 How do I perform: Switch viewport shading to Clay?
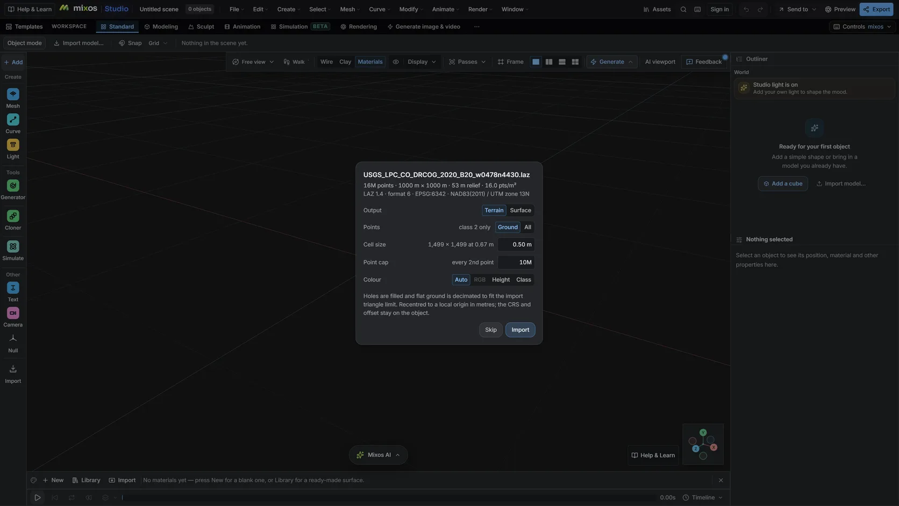tap(345, 62)
